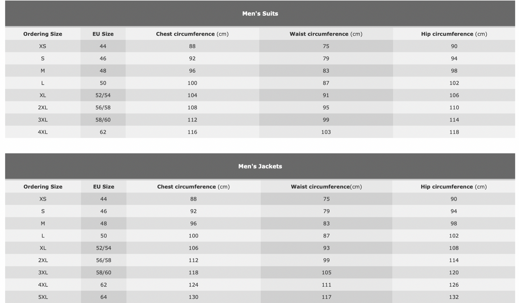Viewport: 519px width, 303px height.
Task: Click hip value 118 in Men's Suits
Action: (454, 132)
